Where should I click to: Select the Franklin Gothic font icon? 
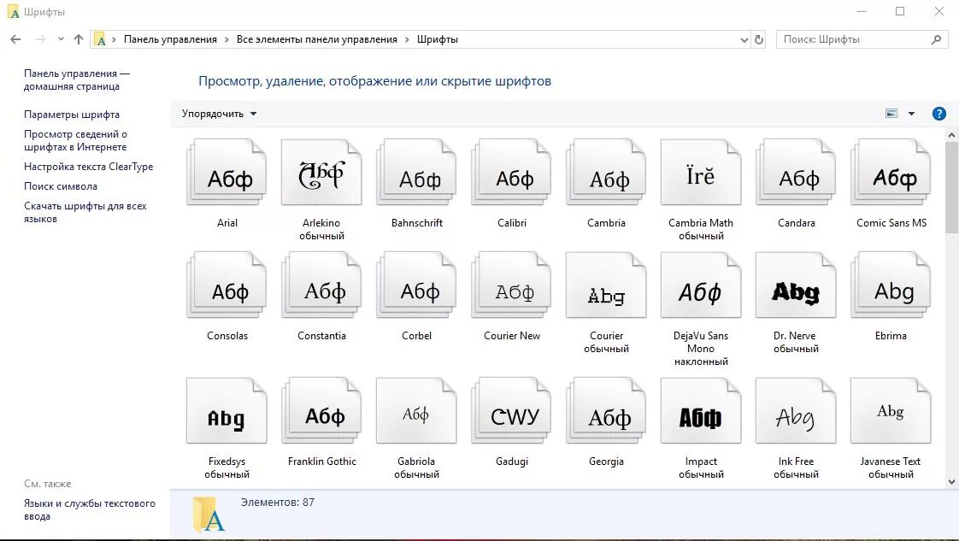[x=321, y=411]
